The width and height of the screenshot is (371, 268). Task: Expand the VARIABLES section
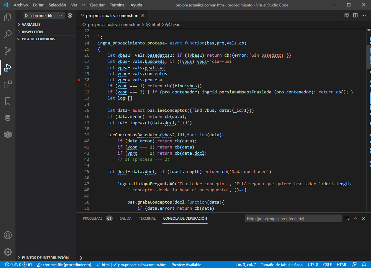pos(31,24)
